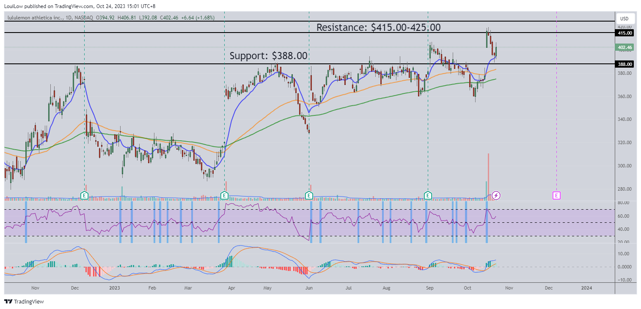
Task: Click the 'lululemon athletica inc.' symbol title
Action: 35,18
